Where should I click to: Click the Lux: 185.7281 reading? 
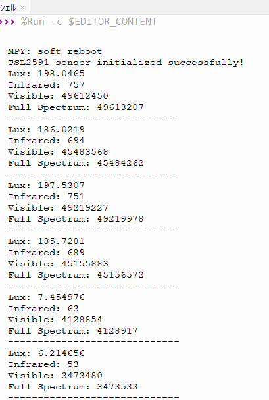click(46, 241)
